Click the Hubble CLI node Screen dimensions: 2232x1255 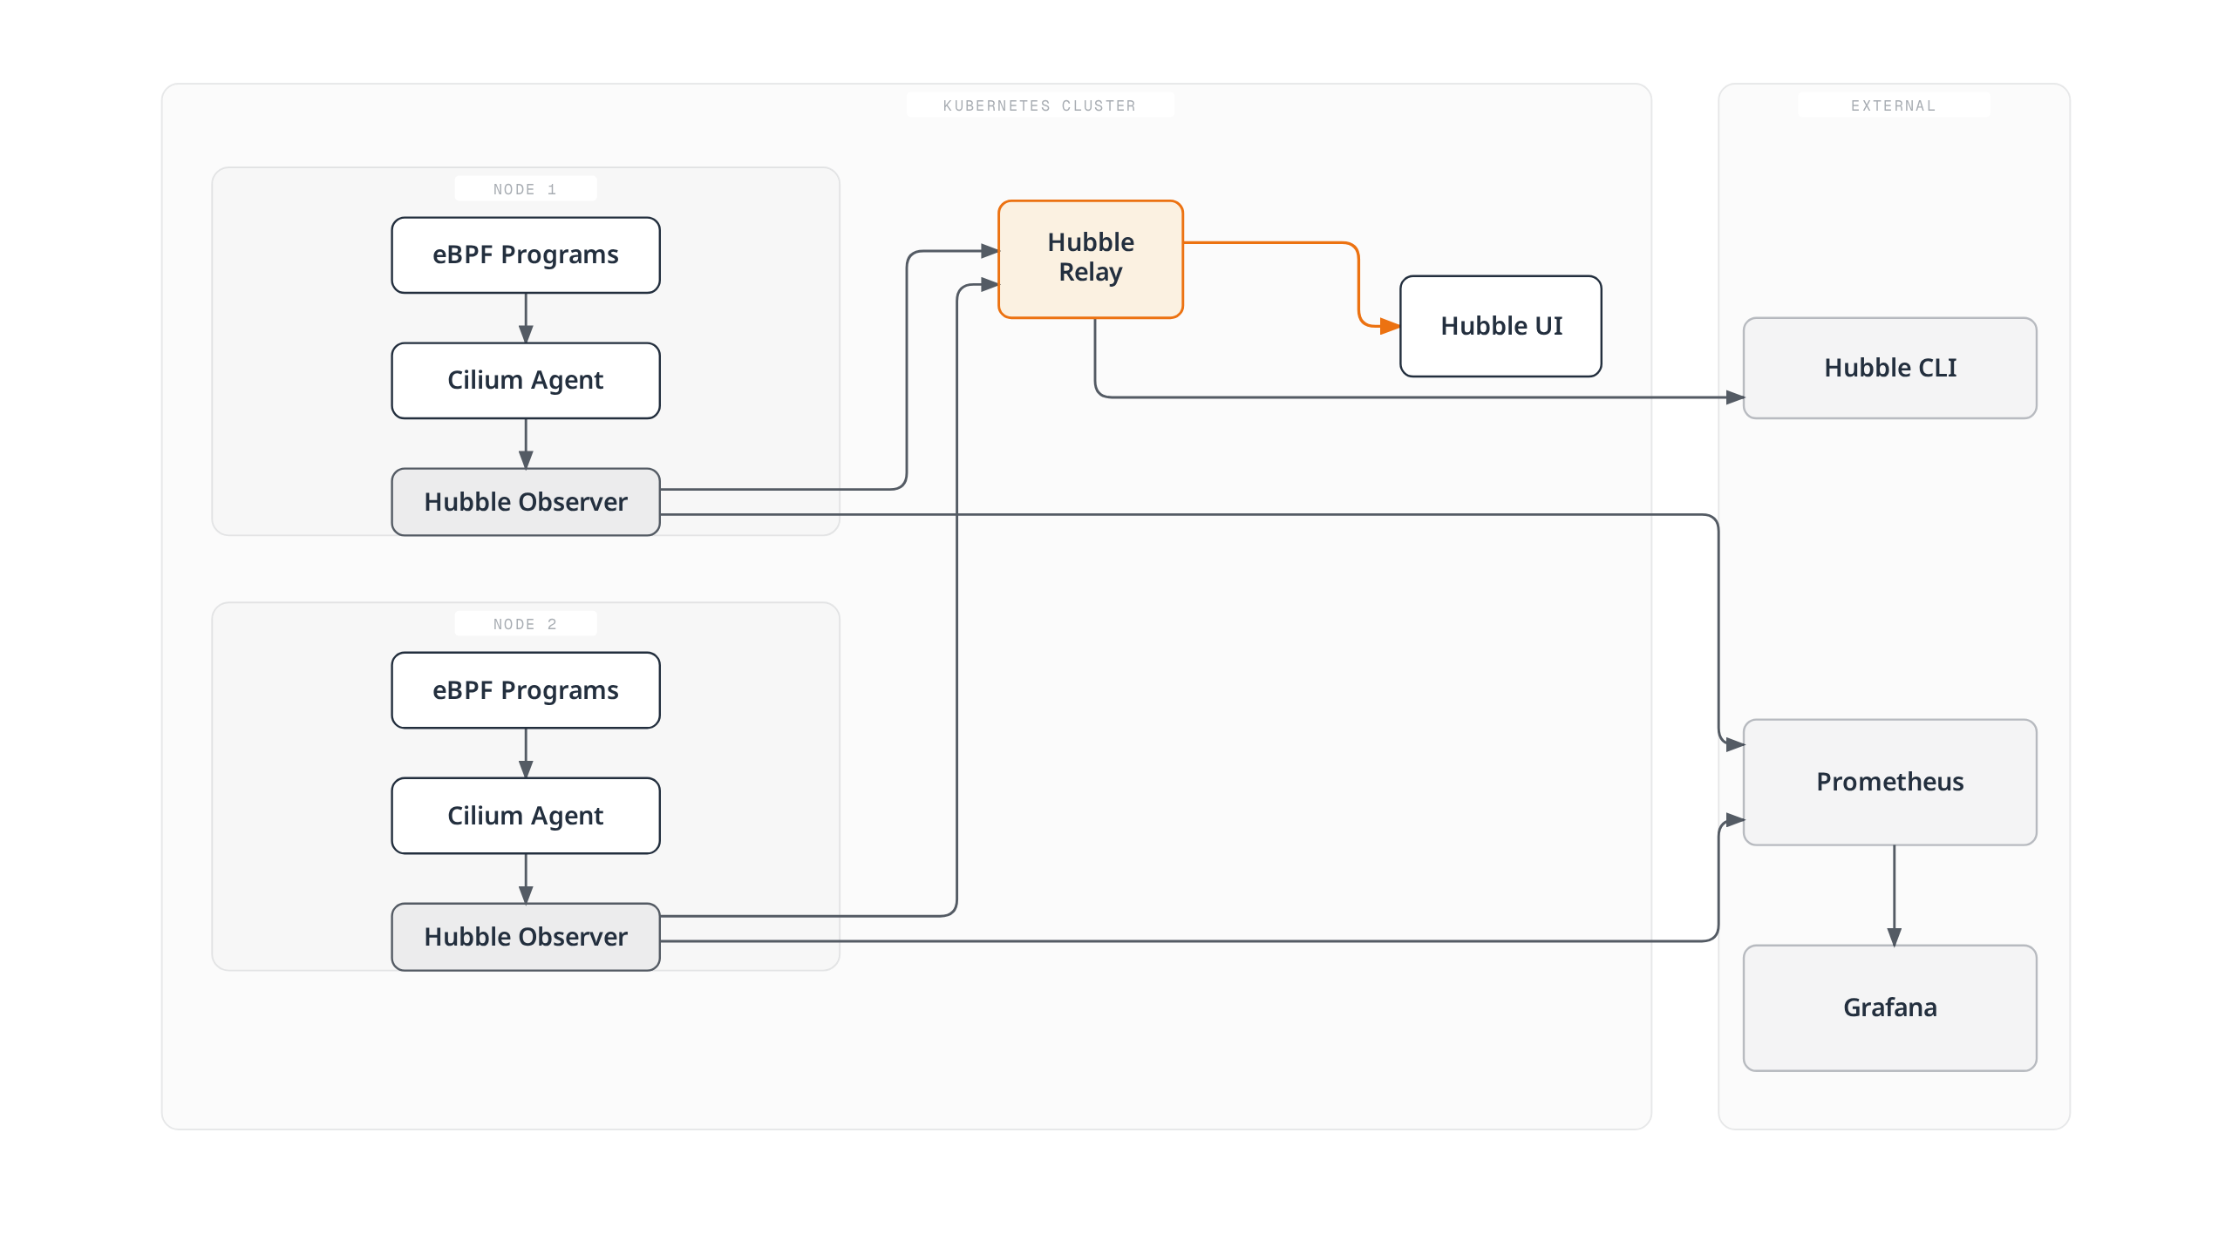(x=1890, y=368)
